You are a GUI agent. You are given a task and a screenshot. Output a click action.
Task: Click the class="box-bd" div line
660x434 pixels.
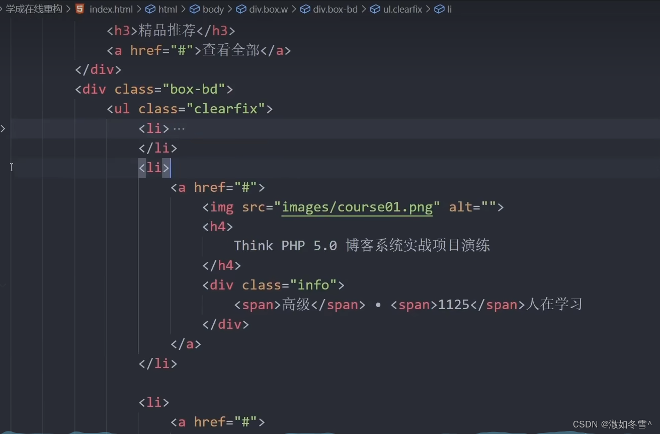(x=154, y=89)
